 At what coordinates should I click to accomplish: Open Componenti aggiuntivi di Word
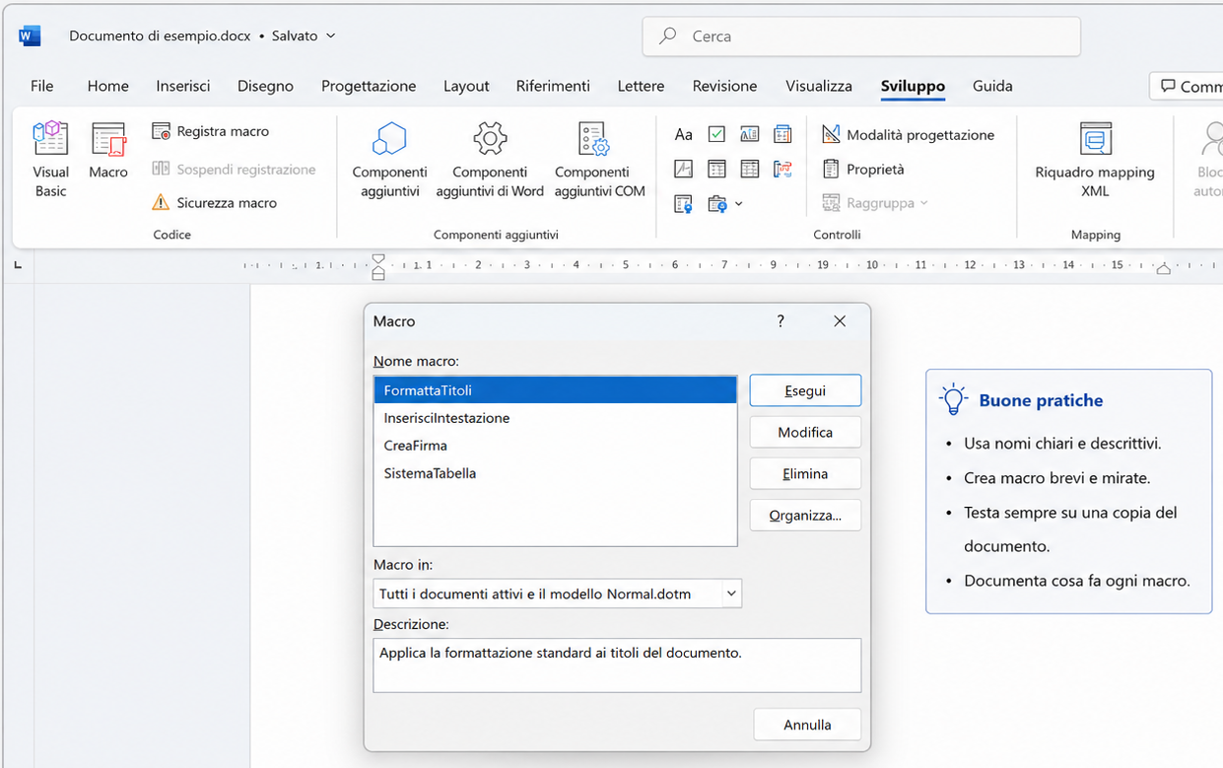490,160
